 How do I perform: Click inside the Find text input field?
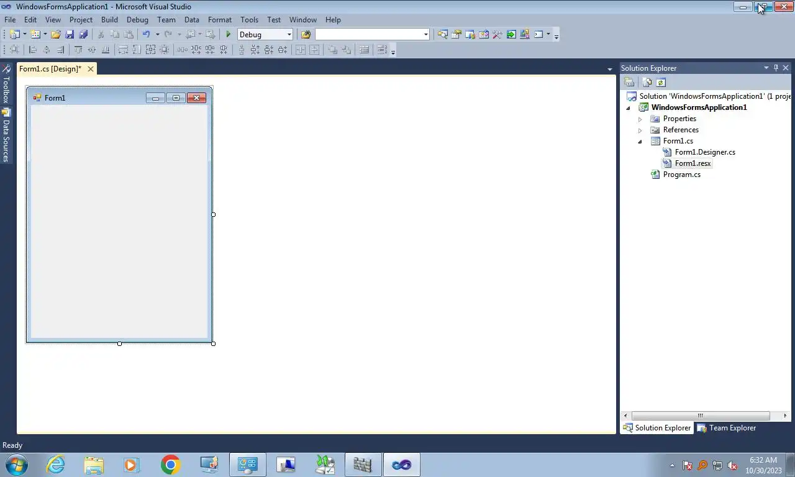tap(368, 35)
